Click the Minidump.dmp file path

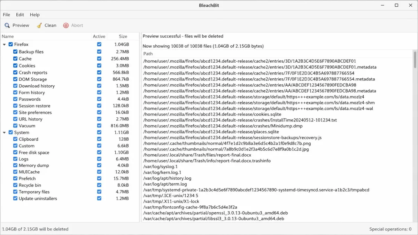tap(223, 126)
